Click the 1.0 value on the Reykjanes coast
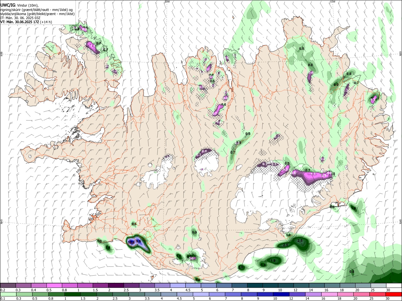The width and height of the screenshot is (402, 301). [99, 241]
